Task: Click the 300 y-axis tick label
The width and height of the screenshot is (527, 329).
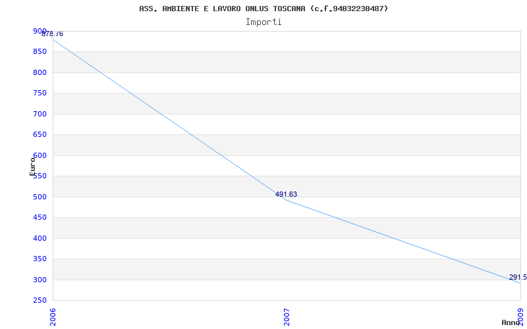Action: point(40,280)
